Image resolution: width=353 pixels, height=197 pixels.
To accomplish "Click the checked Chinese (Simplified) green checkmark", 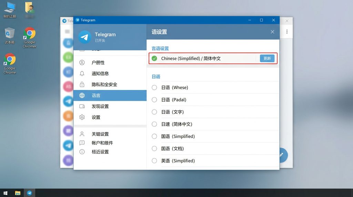I will (x=154, y=58).
